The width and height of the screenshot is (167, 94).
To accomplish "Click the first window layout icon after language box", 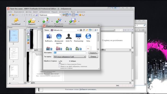I will (x=64, y=15).
